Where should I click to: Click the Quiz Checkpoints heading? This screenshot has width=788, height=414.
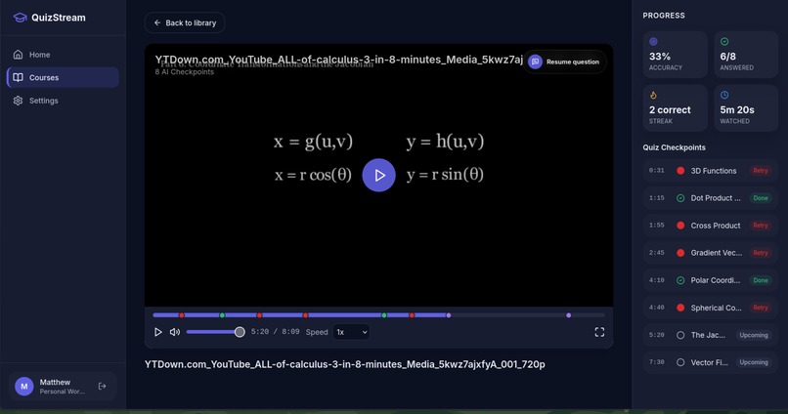(x=674, y=147)
